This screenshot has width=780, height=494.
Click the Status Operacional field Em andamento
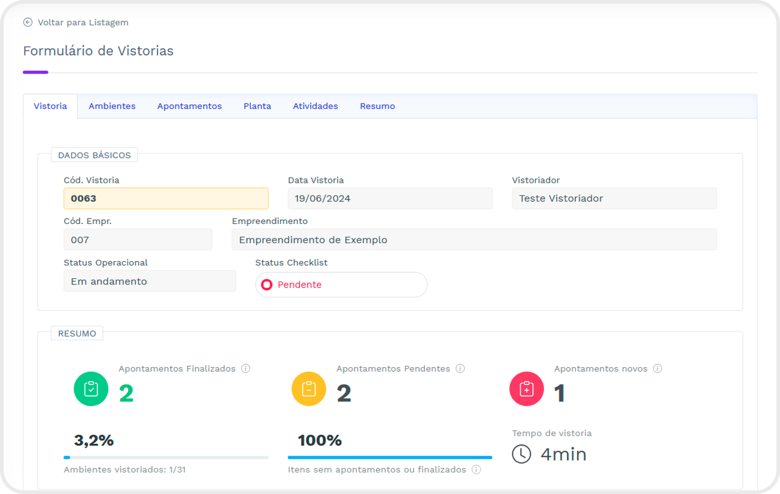click(150, 281)
